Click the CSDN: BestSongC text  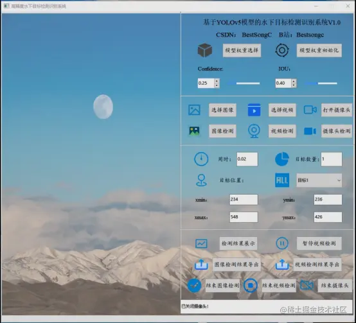[x=244, y=35]
